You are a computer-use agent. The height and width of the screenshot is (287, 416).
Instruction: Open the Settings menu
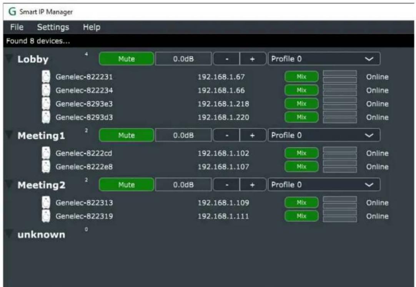(x=53, y=27)
